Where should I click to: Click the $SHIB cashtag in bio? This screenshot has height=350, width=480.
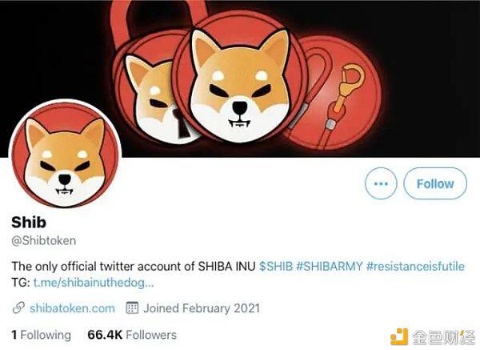[276, 266]
